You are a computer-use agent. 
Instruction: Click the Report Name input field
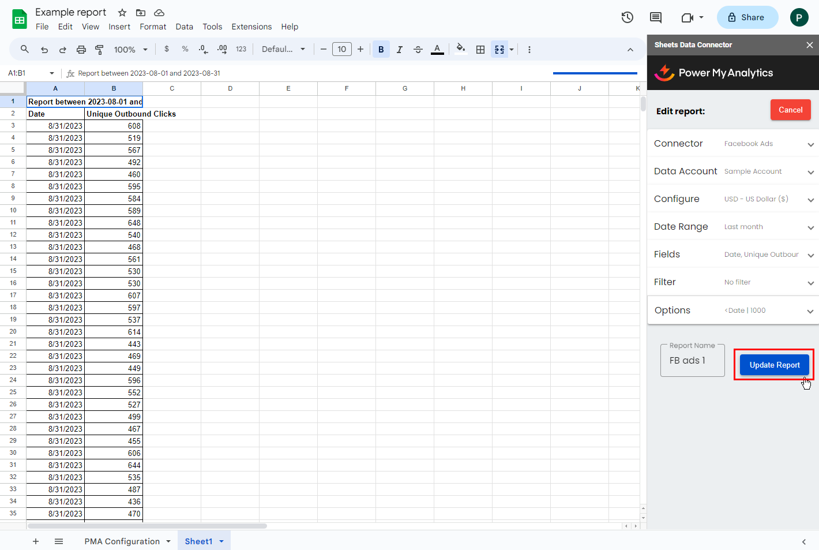coord(692,361)
